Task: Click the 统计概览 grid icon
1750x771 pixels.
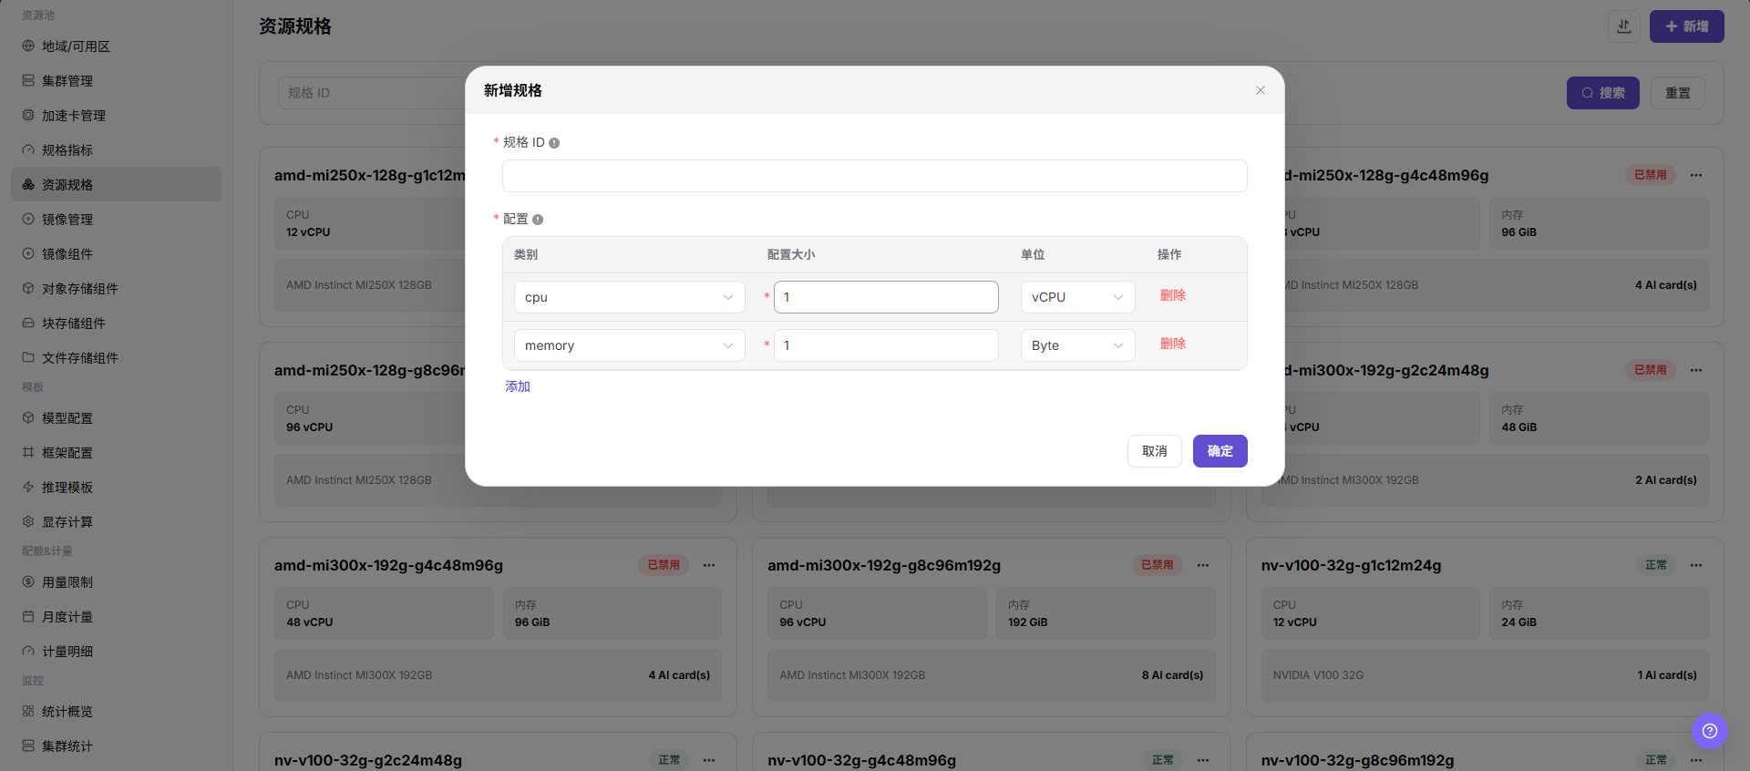Action: click(x=28, y=711)
